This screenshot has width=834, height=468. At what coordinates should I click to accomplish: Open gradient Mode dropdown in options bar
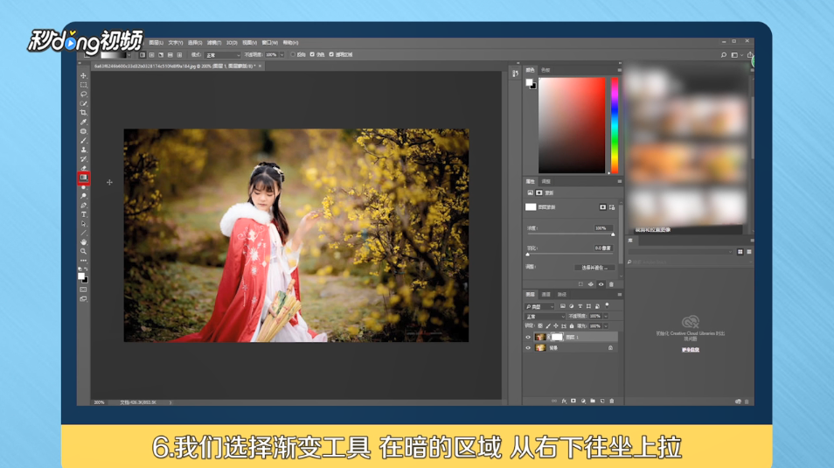tap(223, 55)
